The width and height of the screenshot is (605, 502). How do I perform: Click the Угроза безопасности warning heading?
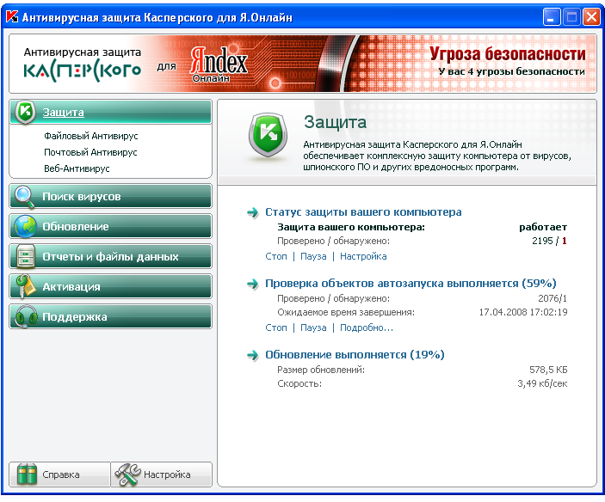(x=508, y=53)
